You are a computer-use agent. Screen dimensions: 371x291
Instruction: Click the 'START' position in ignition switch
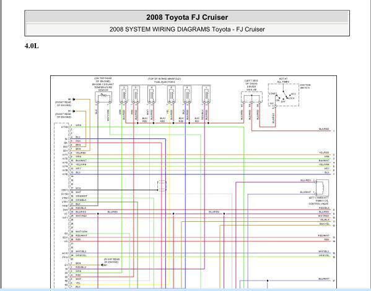[273, 94]
